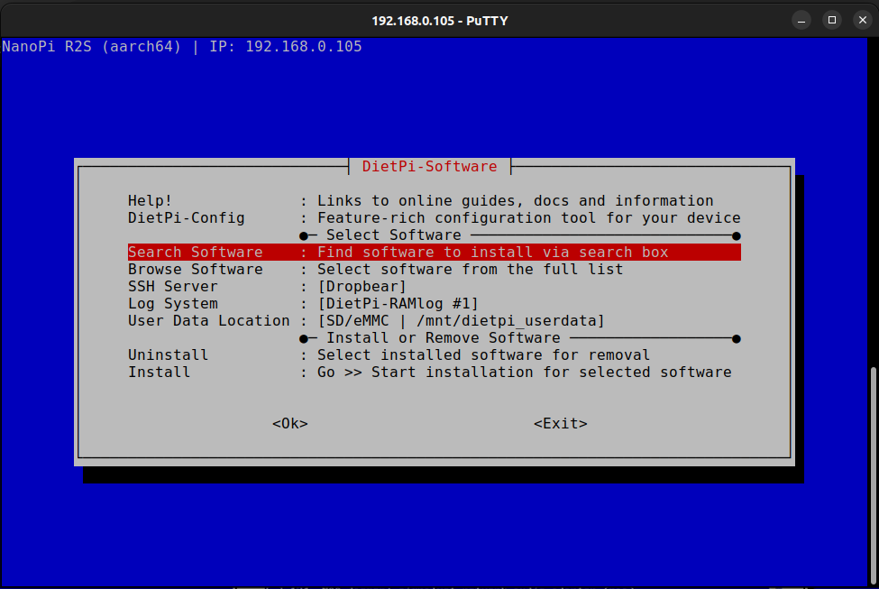Click the PuTTY window title bar text
879x589 pixels.
pyautogui.click(x=439, y=20)
